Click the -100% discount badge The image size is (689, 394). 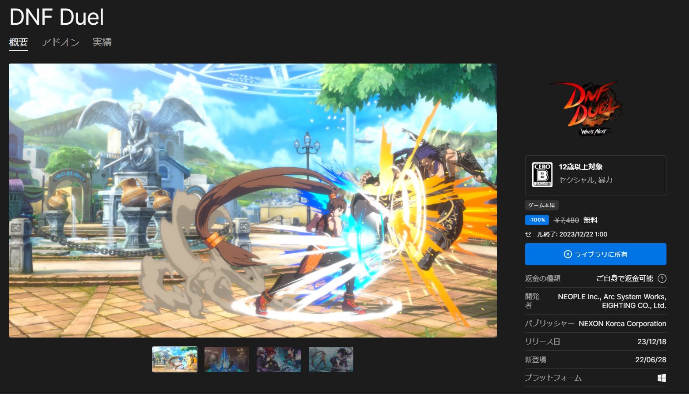(x=537, y=220)
